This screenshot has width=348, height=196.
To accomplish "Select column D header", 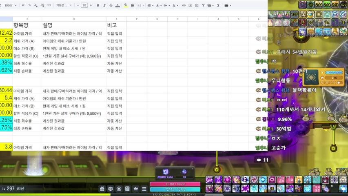I will (x=74, y=19).
